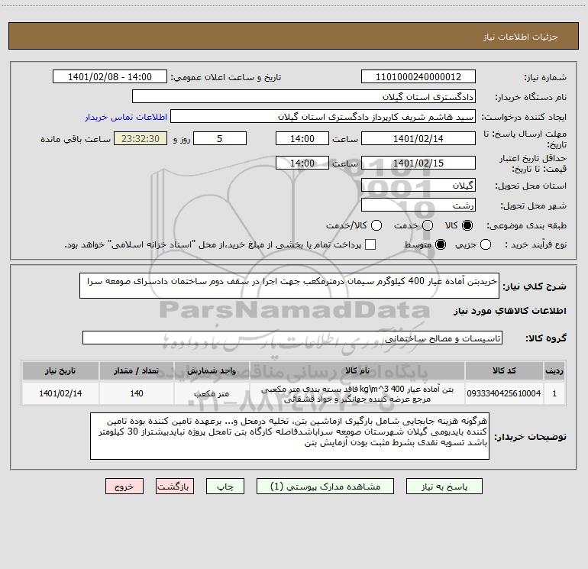Click the response deadline date 1401/02/14 field
This screenshot has width=588, height=569.
418,139
